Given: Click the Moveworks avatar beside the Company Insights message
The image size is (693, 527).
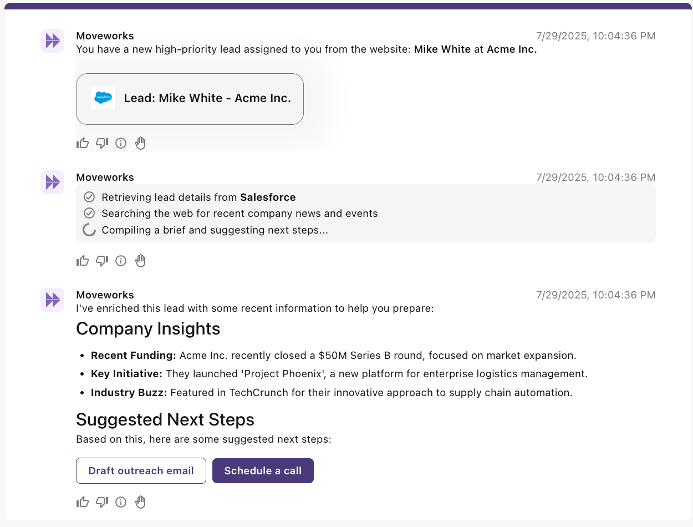Looking at the screenshot, I should (53, 300).
